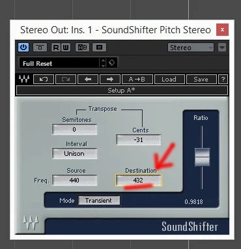The image size is (241, 249).
Task: Click the preset up/down stepper arrows
Action: tap(104, 63)
